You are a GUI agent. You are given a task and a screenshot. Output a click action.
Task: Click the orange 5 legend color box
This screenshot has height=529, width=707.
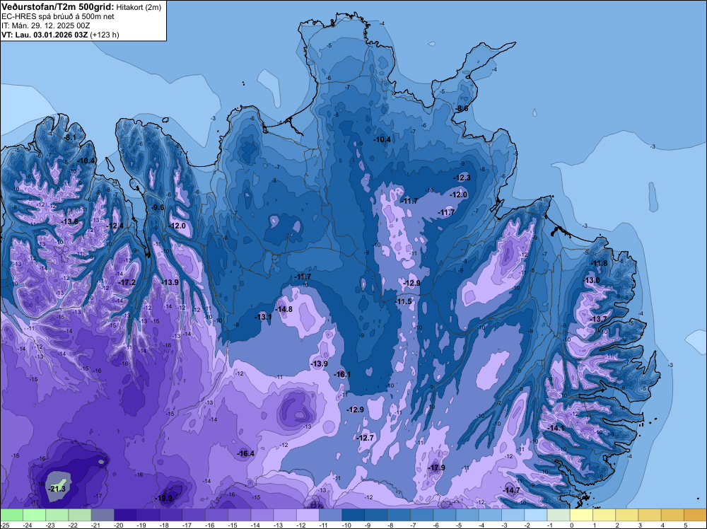pyautogui.click(x=695, y=515)
